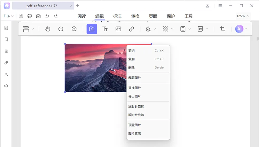The image size is (260, 147).
Task: Switch to the 工具 tab
Action: pos(189,16)
